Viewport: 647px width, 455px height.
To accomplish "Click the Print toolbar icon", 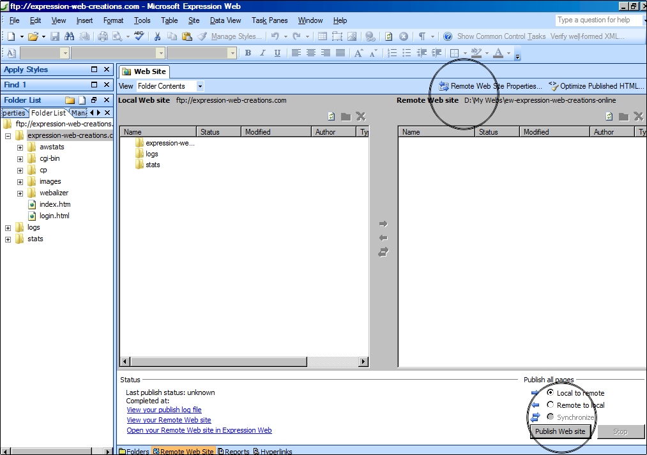I will coord(103,36).
